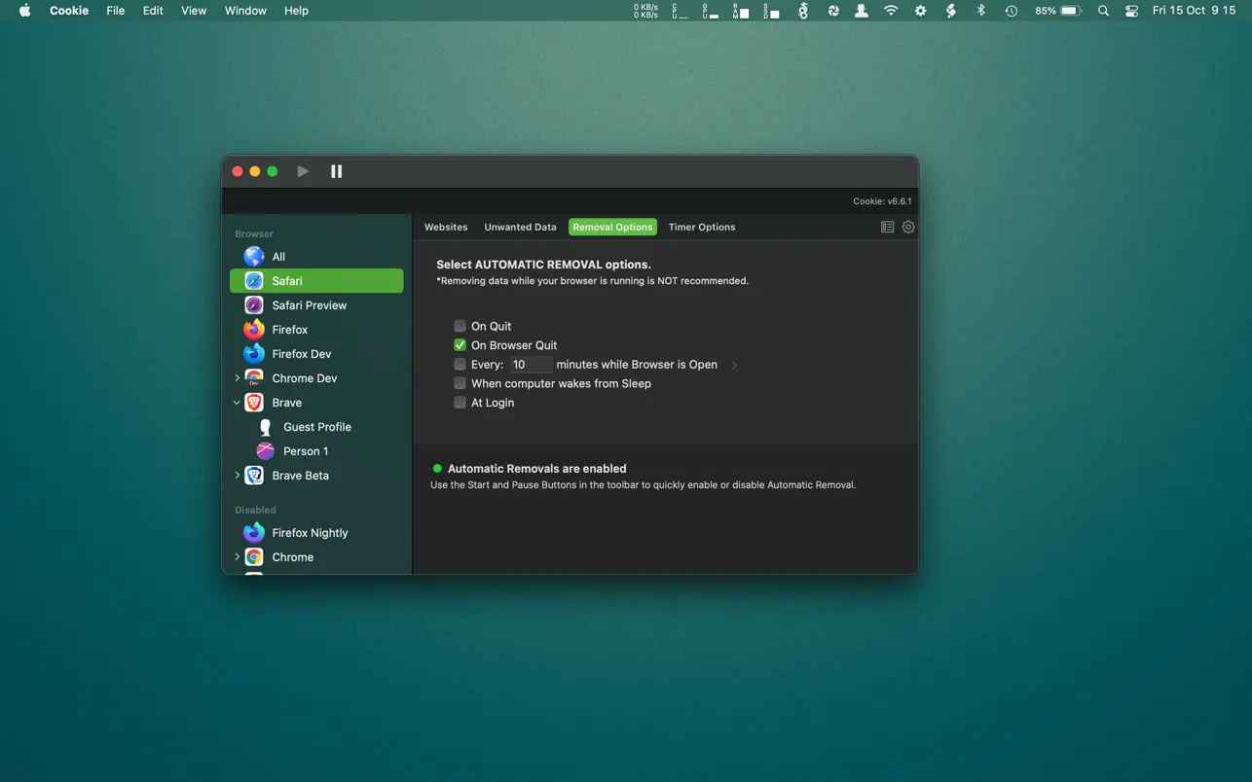The height and width of the screenshot is (782, 1252).
Task: Select Firefox in the browser sidebar
Action: (289, 330)
